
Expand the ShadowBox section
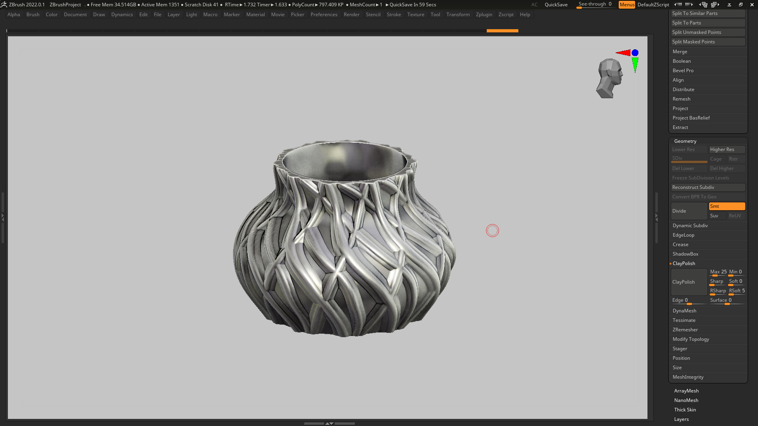(685, 254)
